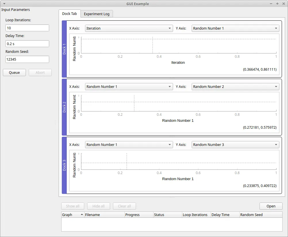This screenshot has width=288, height=237.
Task: Switch to the Experiment Log tab
Action: [97, 14]
